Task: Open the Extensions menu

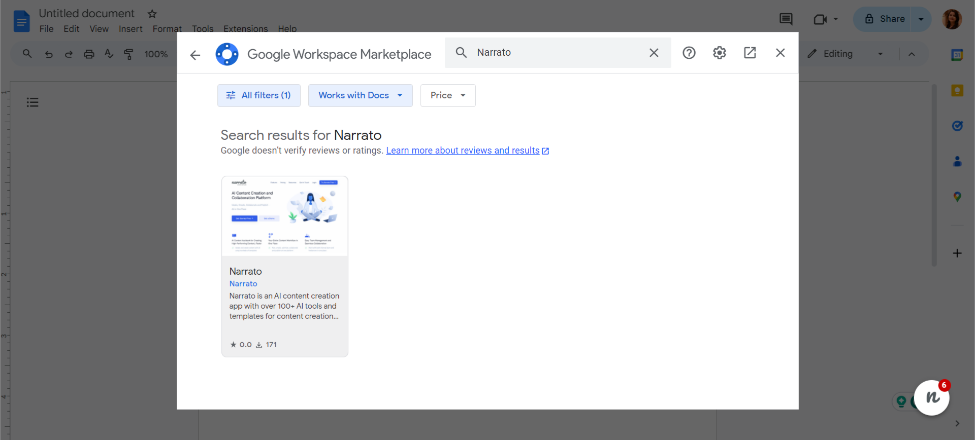Action: 246,29
